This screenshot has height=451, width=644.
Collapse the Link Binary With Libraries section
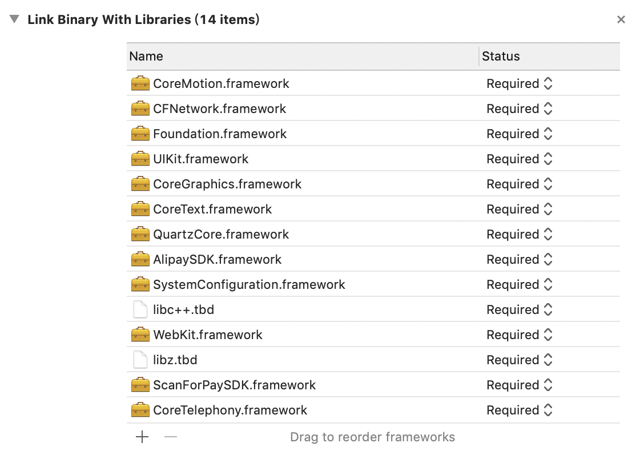14,19
